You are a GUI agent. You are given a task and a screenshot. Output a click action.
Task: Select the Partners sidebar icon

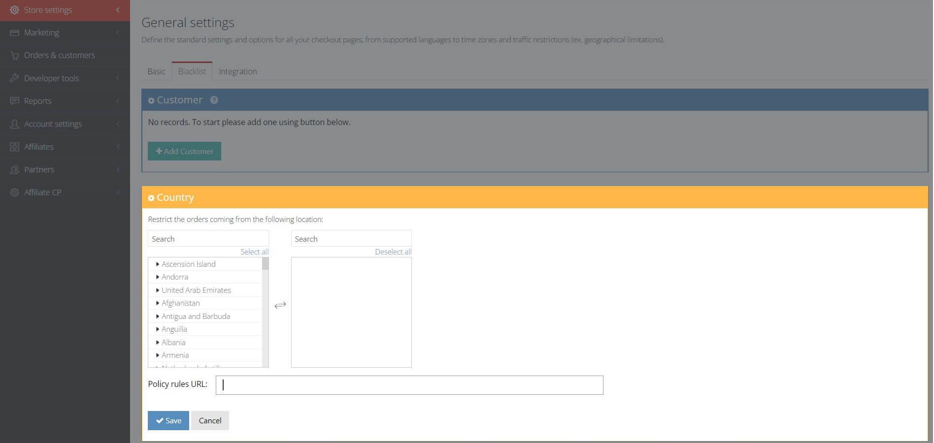[x=14, y=169]
